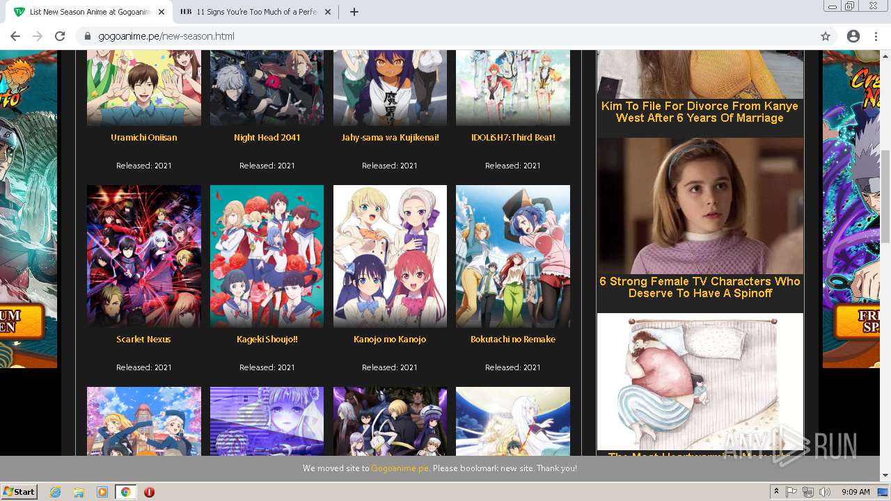
Task: Click the page vertical scrollbar thumb
Action: (885, 196)
